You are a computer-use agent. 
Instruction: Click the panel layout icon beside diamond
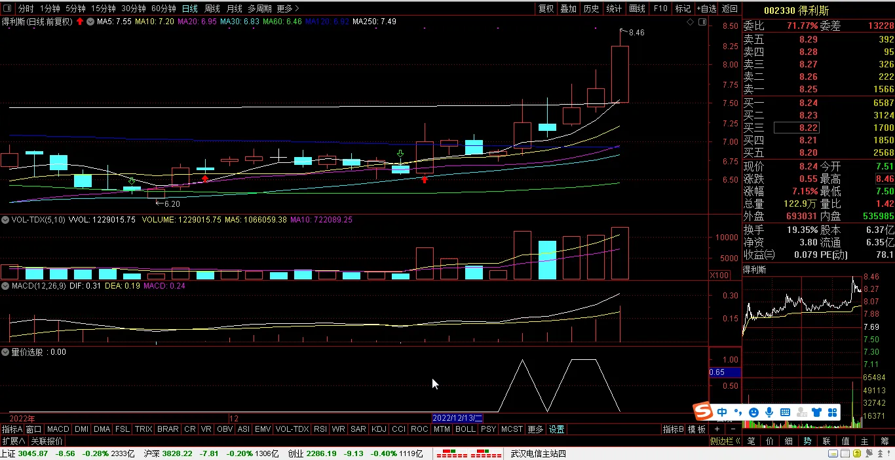coord(702,22)
